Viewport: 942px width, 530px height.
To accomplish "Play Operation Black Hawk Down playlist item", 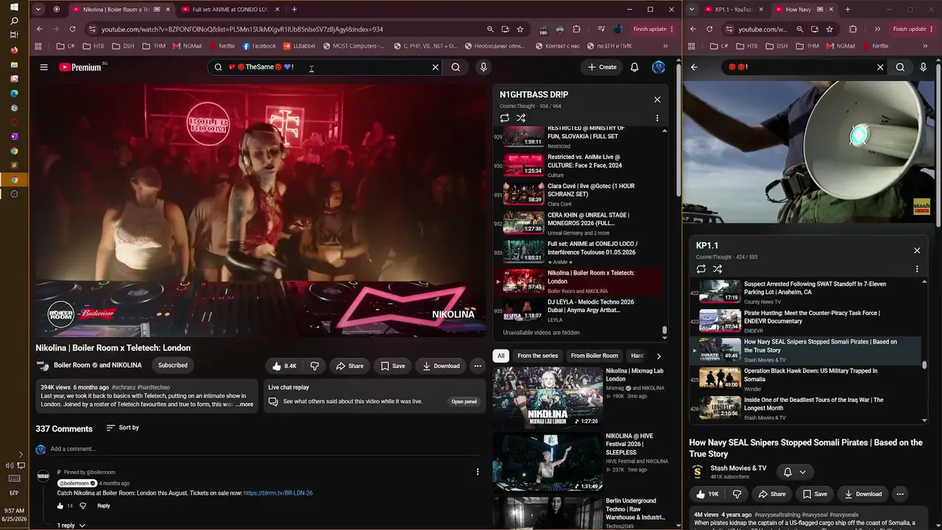I will click(x=806, y=379).
